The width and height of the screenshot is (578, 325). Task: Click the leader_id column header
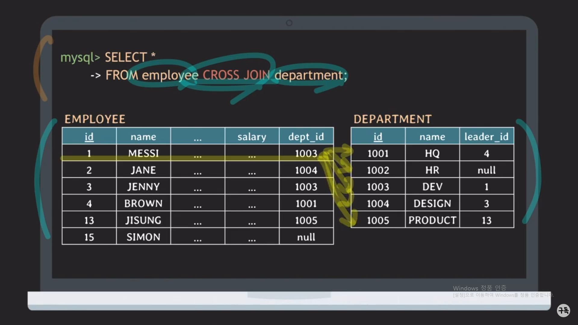486,137
